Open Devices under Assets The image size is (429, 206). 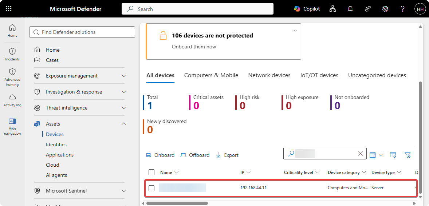point(55,134)
